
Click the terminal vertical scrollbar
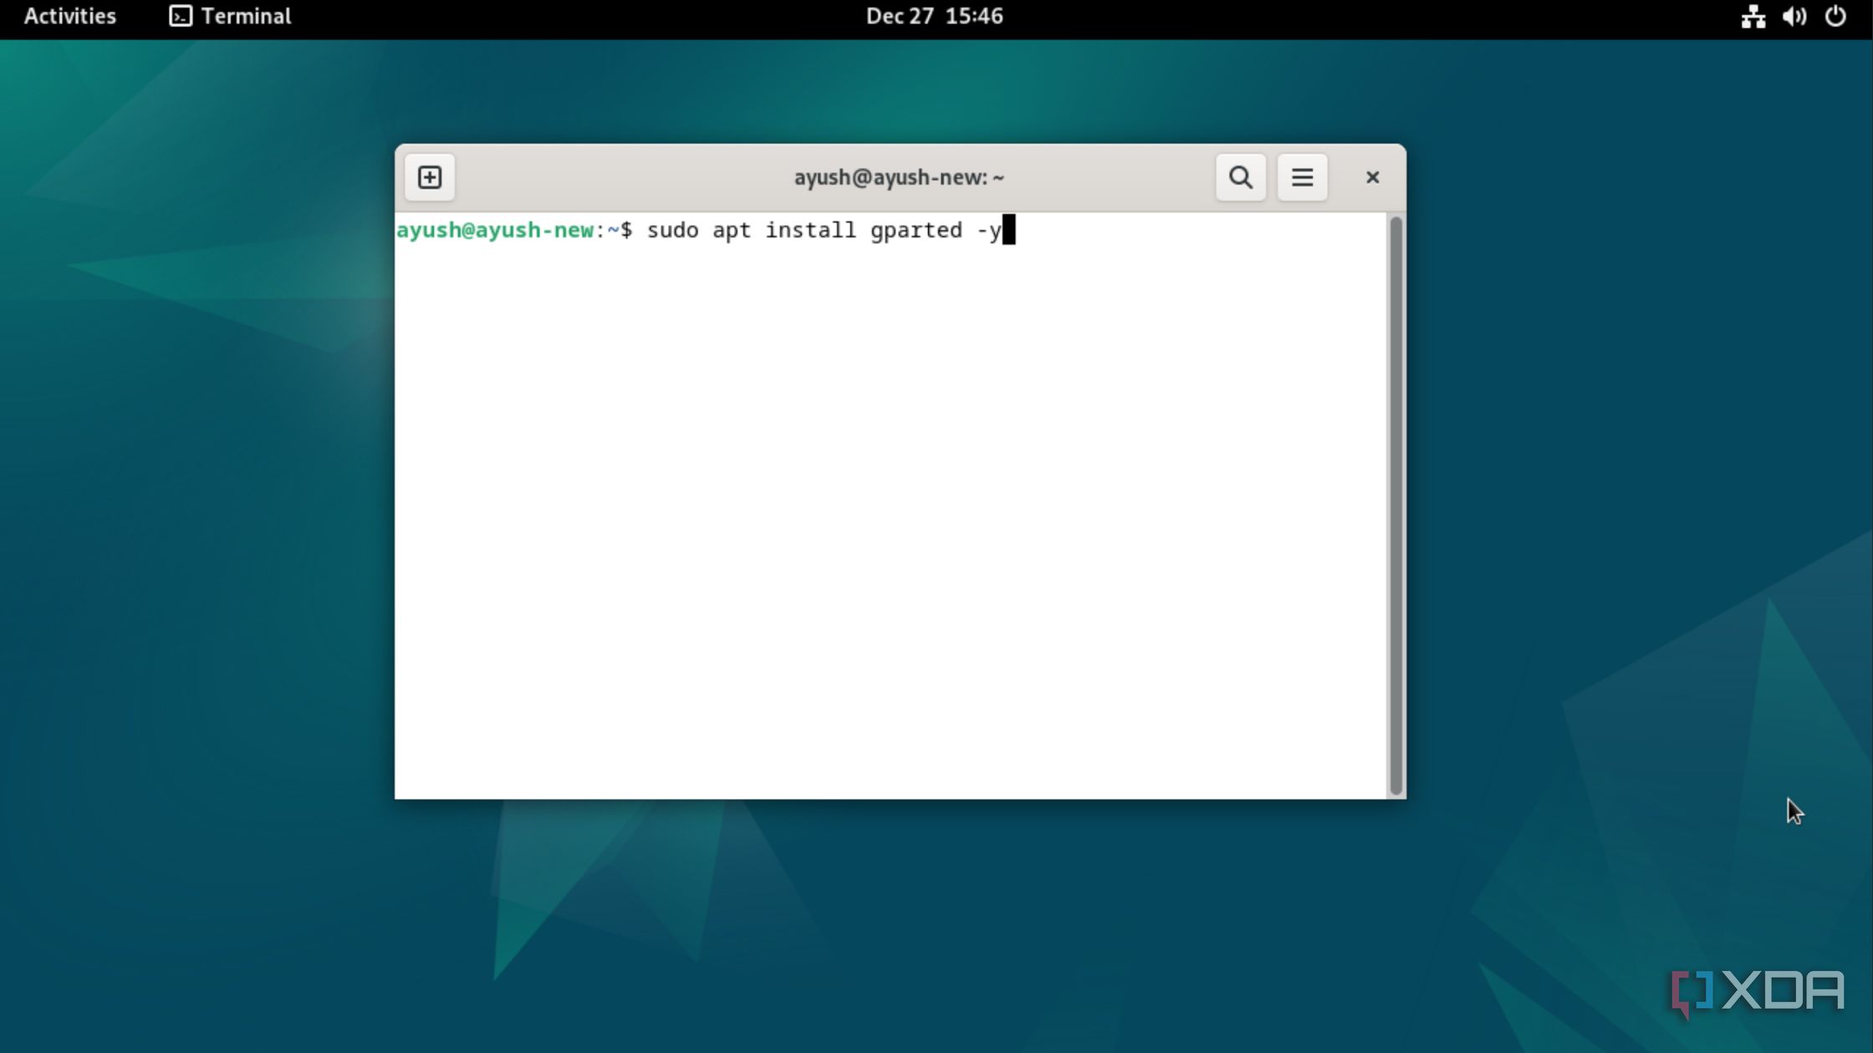point(1395,505)
